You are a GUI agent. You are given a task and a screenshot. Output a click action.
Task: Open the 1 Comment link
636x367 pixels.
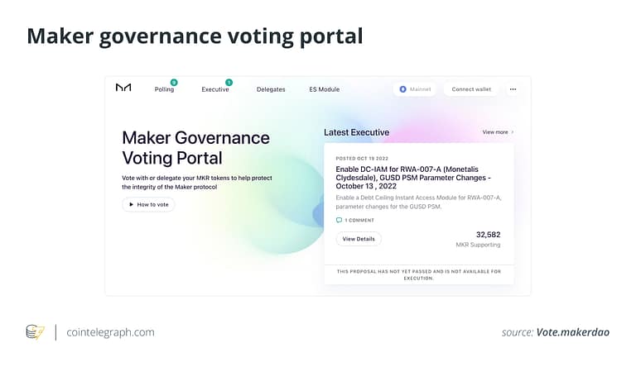359,221
